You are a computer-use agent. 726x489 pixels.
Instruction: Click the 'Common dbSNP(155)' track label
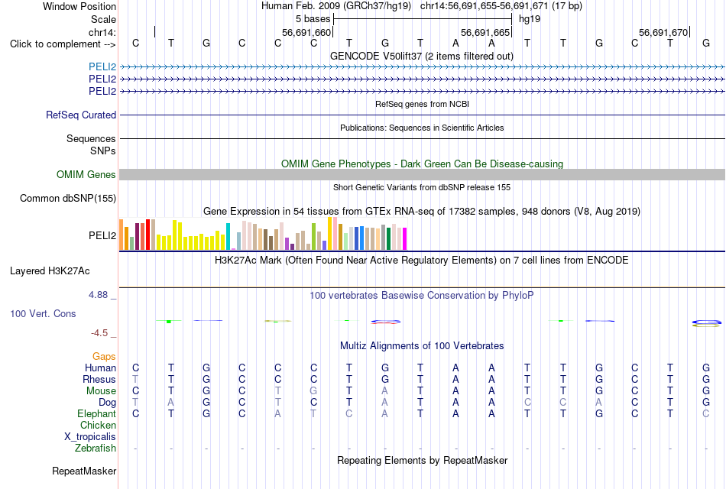(67, 198)
